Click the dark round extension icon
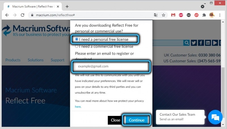The width and height of the screenshot is (227, 129). coord(189,15)
